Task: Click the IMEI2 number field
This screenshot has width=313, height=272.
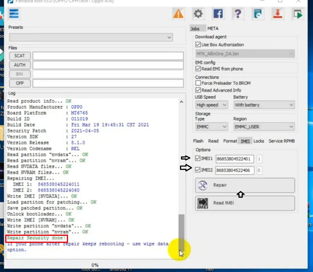Action: [235, 170]
